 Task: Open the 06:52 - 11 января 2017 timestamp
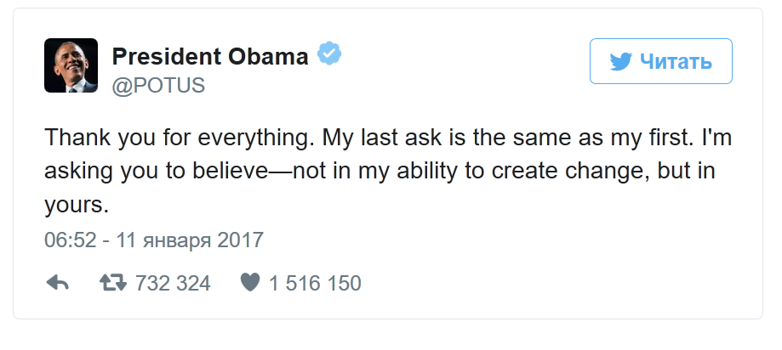pyautogui.click(x=153, y=240)
